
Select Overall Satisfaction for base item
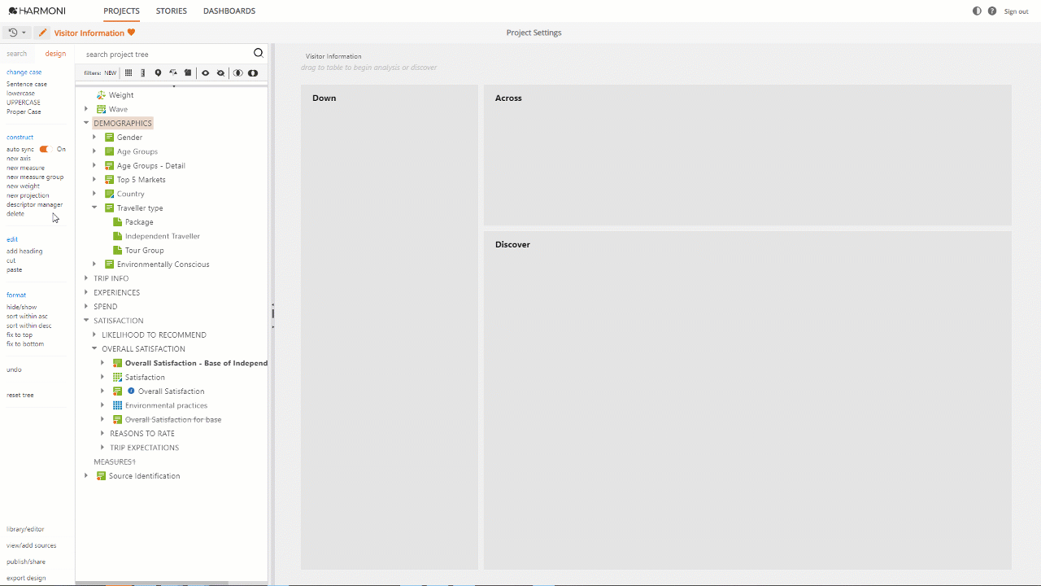click(173, 420)
